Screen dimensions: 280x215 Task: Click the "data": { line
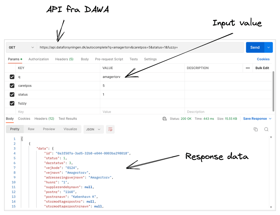(x=45, y=149)
